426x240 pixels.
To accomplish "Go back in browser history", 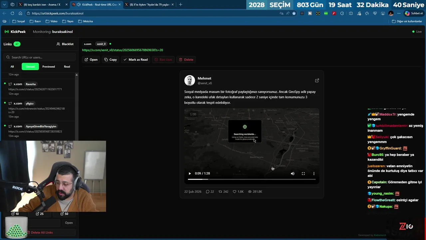I will (4, 13).
